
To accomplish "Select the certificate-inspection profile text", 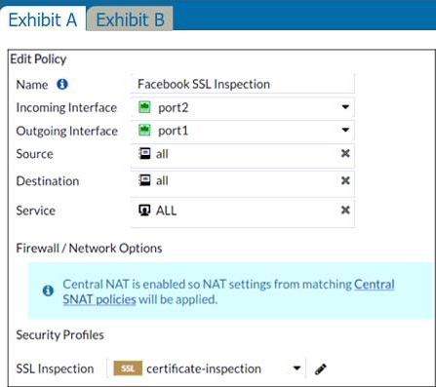I will [204, 368].
